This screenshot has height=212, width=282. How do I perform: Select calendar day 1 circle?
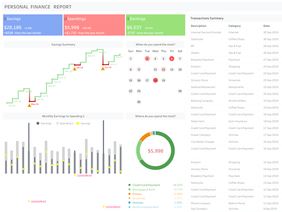click(130, 59)
